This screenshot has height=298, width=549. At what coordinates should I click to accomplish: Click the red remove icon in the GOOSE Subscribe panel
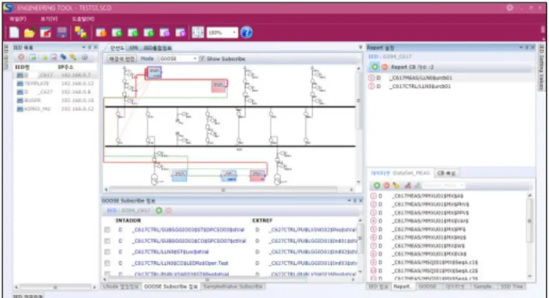[x=168, y=211]
